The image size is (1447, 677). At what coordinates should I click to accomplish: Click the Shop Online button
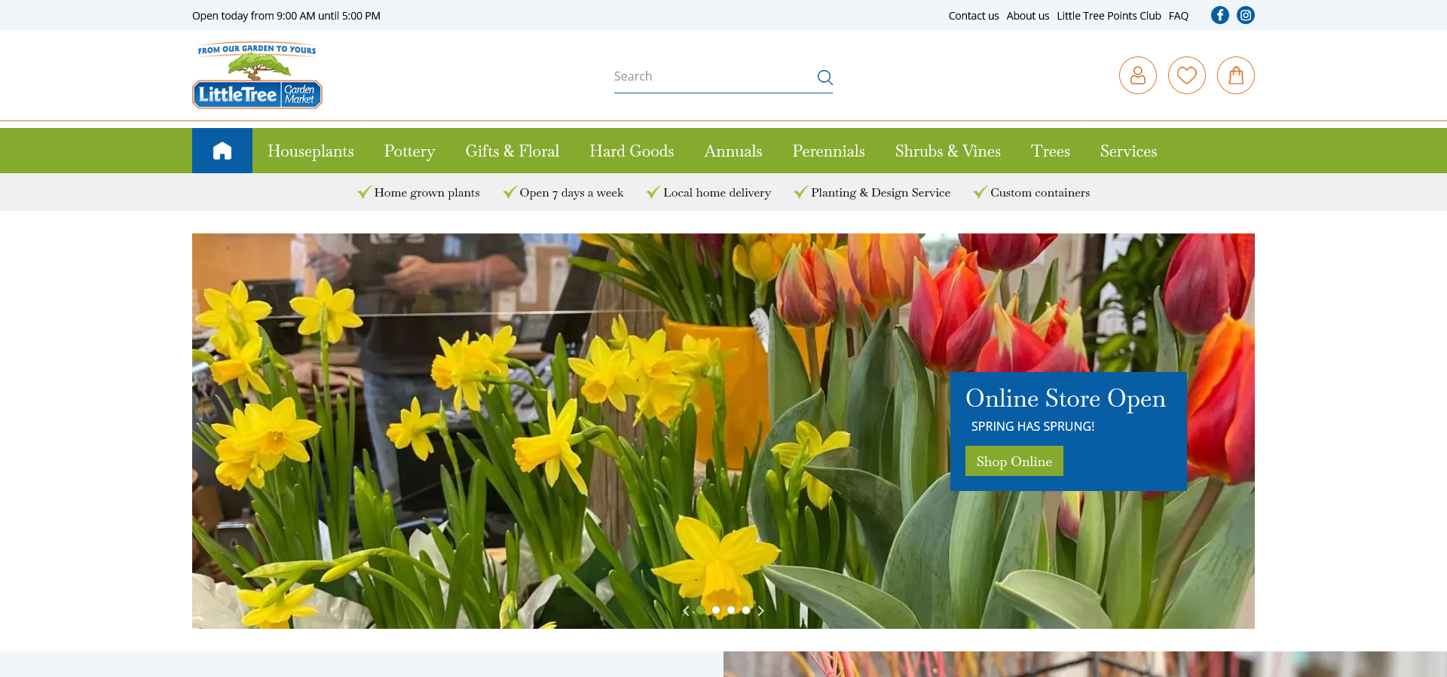(x=1014, y=461)
